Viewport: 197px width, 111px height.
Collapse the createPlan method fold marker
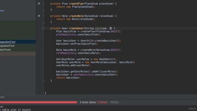[x=43, y=4]
